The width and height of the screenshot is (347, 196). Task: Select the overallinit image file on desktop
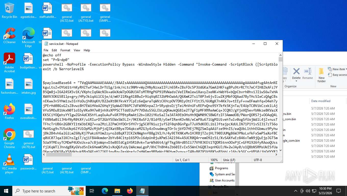click(29, 111)
